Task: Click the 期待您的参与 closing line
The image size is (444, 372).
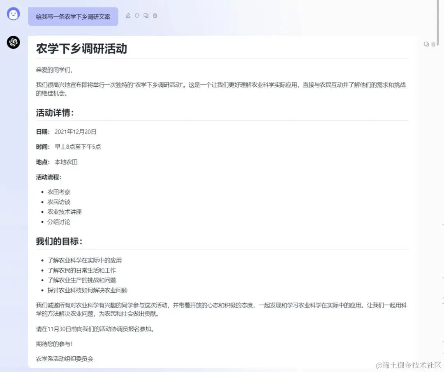Action: point(54,344)
